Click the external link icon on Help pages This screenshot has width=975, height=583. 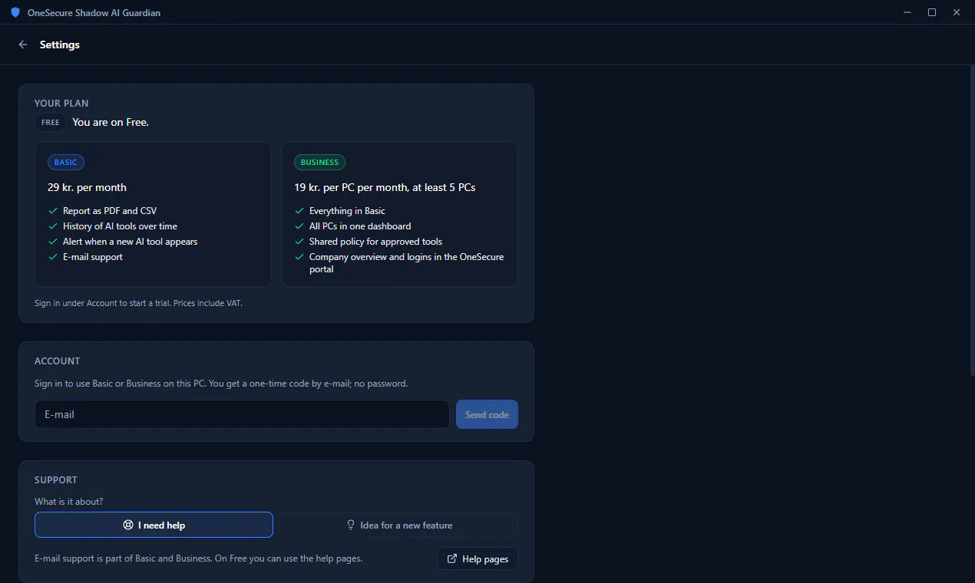(452, 558)
